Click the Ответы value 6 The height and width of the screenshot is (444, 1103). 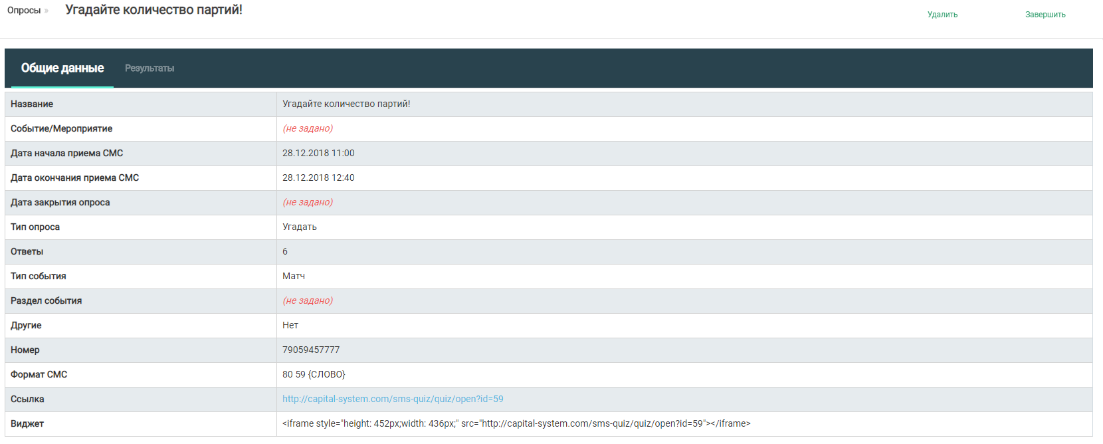[285, 251]
